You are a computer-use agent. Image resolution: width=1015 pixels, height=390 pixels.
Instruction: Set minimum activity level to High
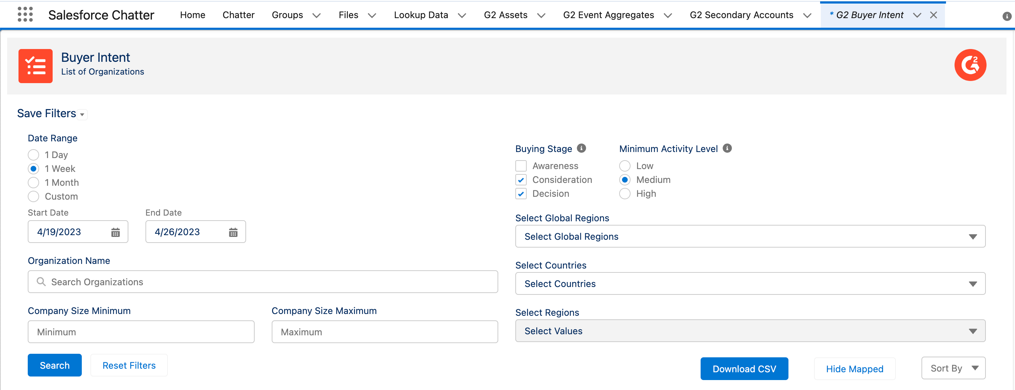[625, 194]
